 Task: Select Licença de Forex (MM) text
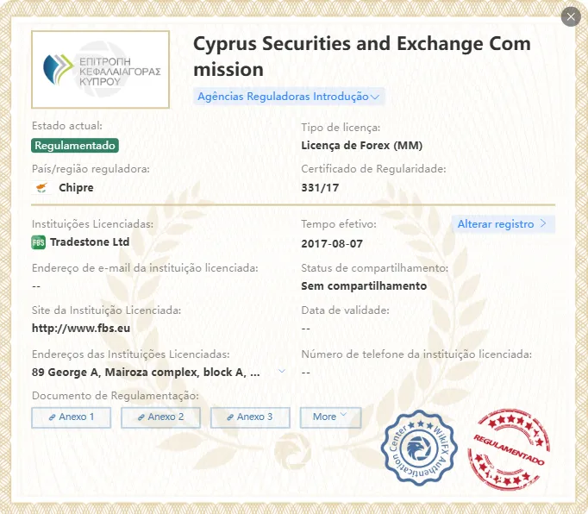[362, 146]
